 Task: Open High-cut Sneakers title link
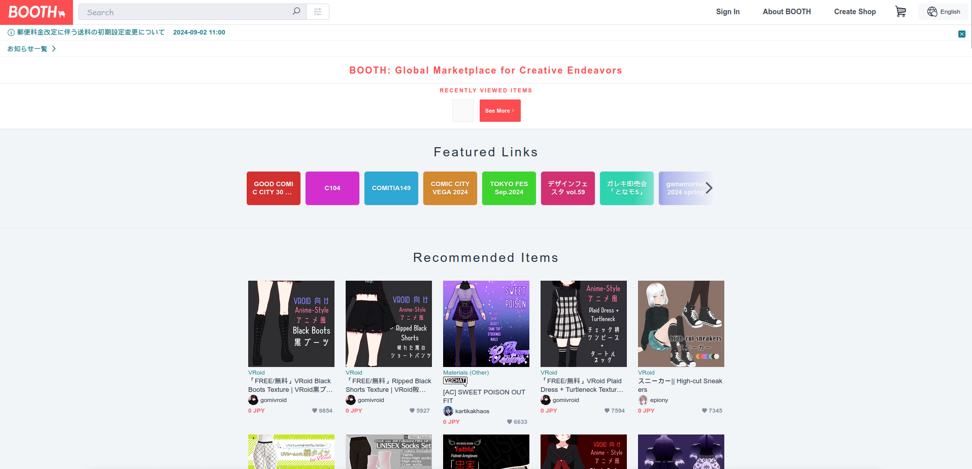point(680,385)
